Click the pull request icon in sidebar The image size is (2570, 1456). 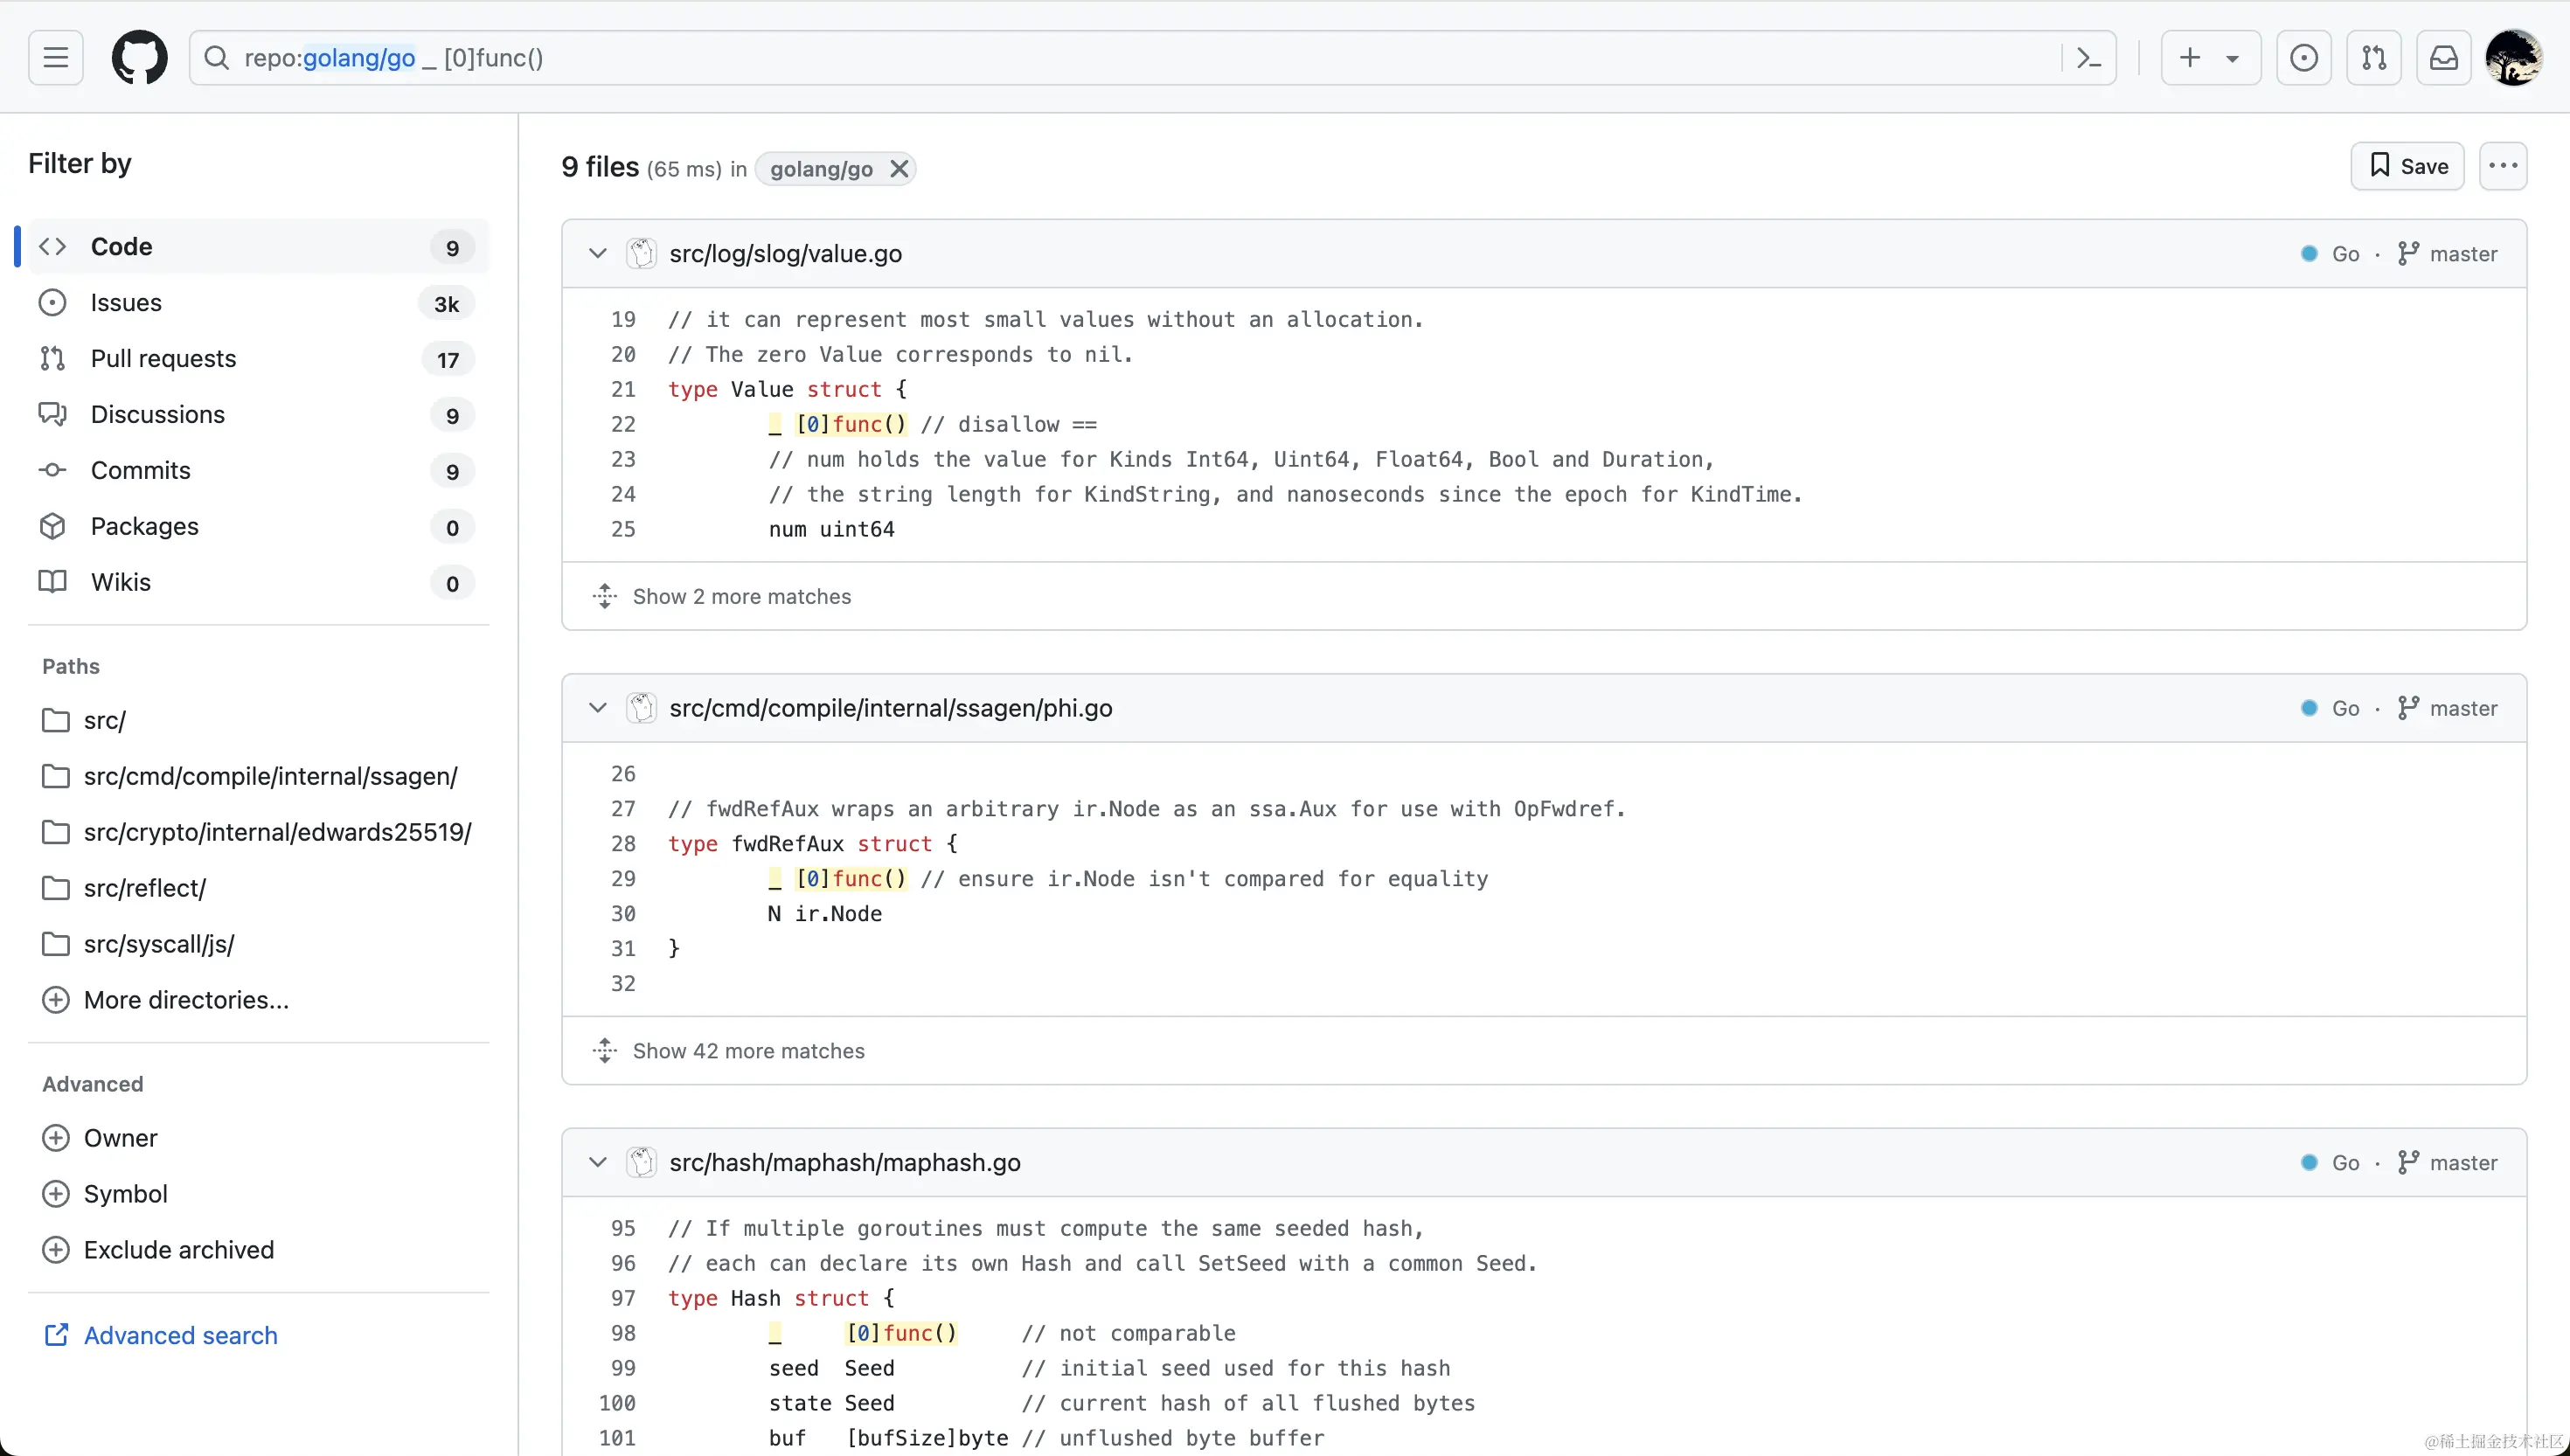55,360
